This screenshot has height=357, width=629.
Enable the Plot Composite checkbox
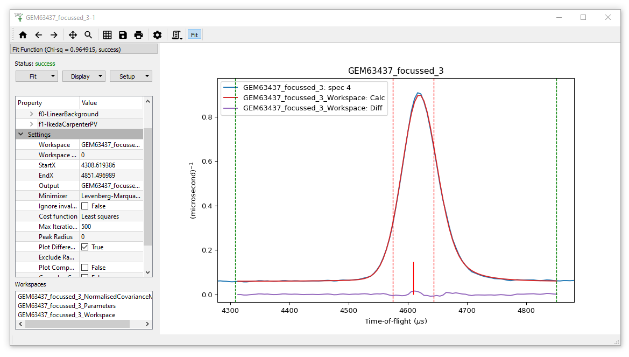[85, 268]
